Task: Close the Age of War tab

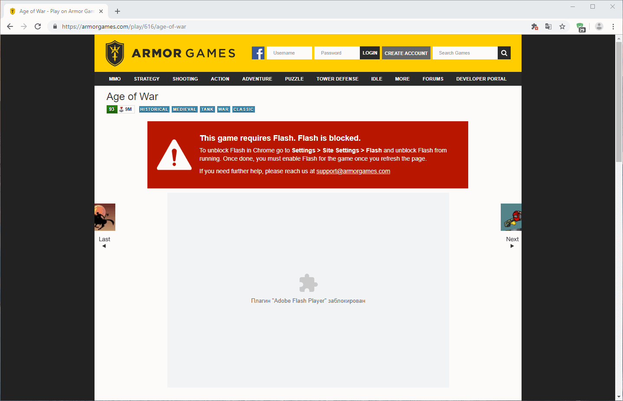Action: pos(101,11)
